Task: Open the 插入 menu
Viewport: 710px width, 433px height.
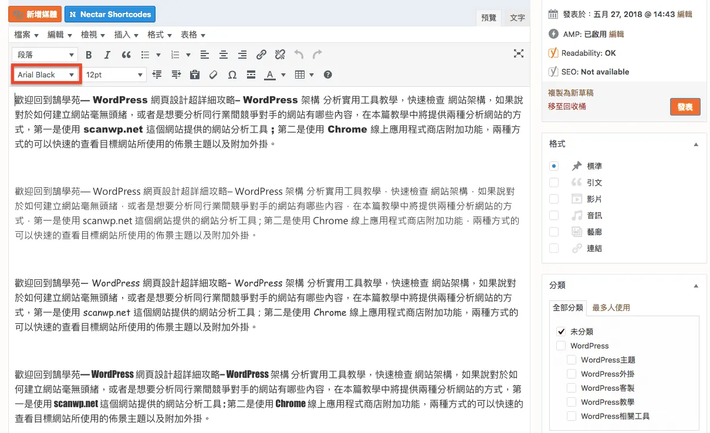Action: coord(126,35)
